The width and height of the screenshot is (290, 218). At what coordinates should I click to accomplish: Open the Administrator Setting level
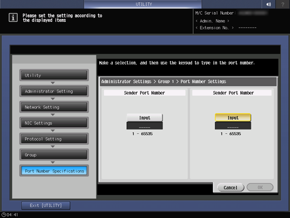click(x=54, y=91)
